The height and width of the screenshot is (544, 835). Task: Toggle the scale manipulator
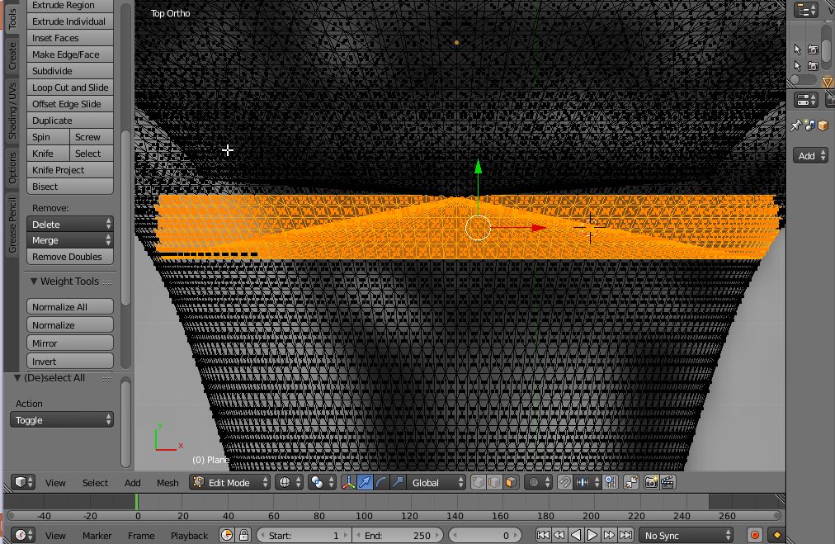(398, 482)
